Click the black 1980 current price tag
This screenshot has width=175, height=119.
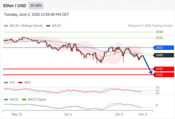click(x=163, y=55)
